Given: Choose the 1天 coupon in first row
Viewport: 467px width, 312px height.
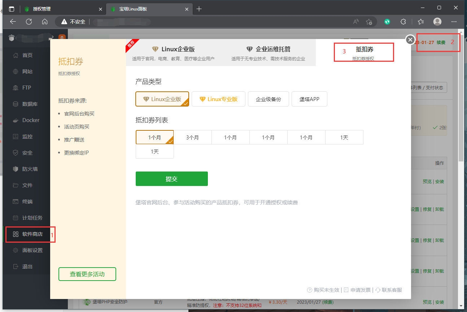Looking at the screenshot, I should (x=344, y=138).
